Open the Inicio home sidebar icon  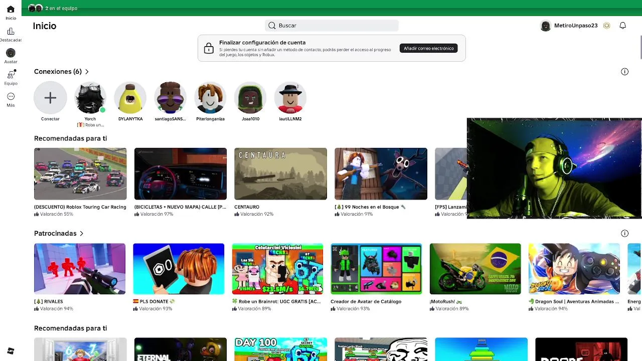coord(11,10)
